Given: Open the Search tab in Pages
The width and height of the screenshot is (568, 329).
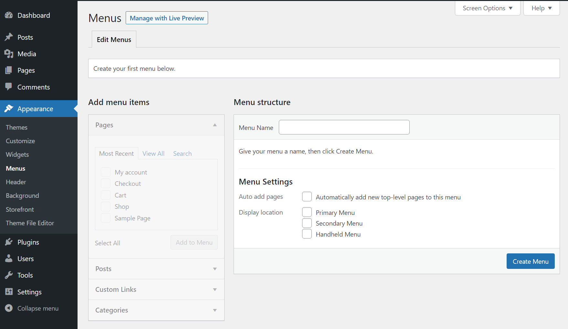Looking at the screenshot, I should pos(182,153).
